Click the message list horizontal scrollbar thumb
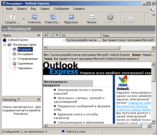This screenshot has height=135, width=157. [84, 48]
